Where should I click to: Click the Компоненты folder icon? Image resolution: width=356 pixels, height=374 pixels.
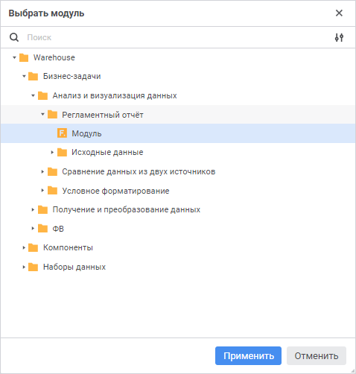pos(34,247)
